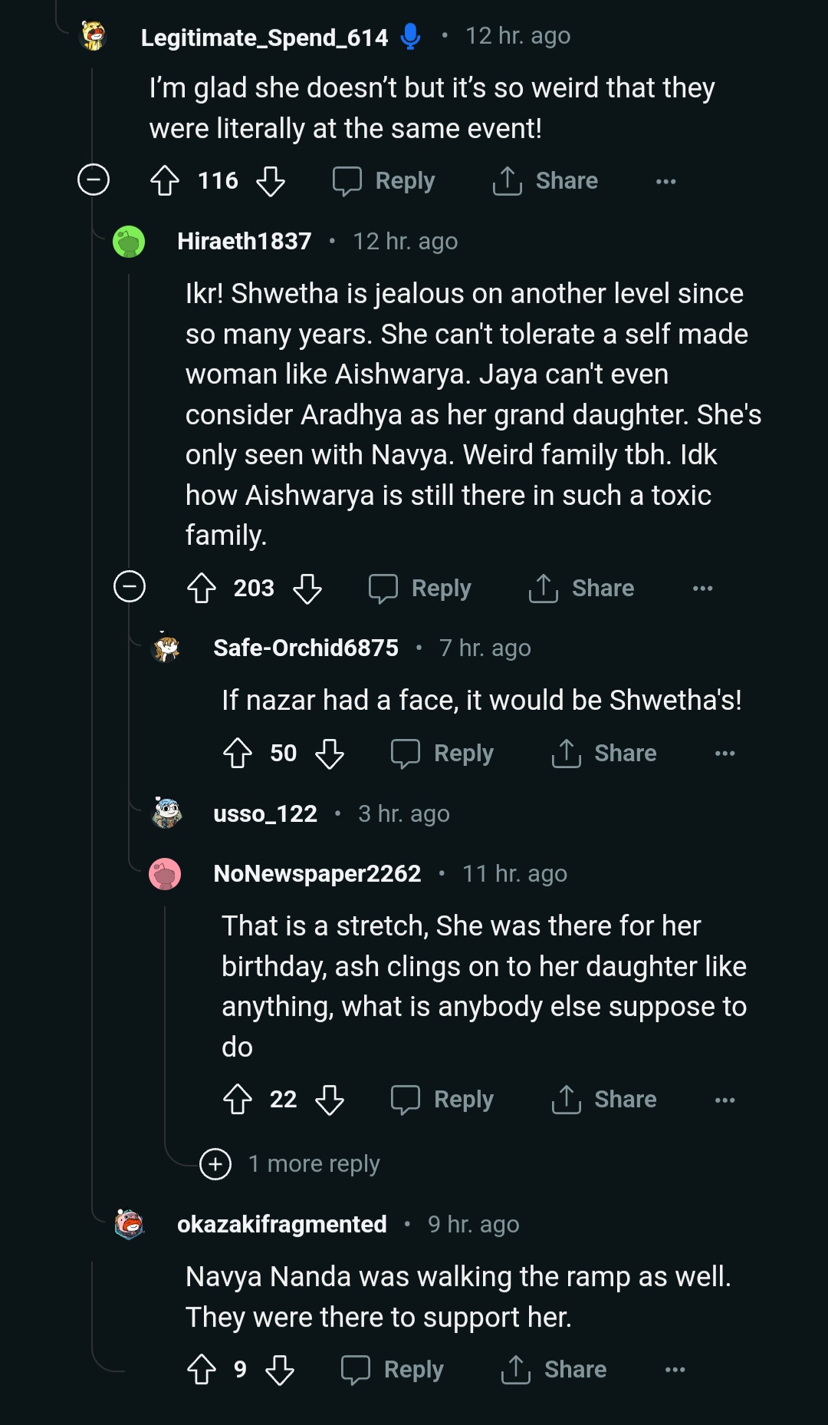828x1425 pixels.
Task: Open okazakifragmented's user profile
Action: [281, 1224]
